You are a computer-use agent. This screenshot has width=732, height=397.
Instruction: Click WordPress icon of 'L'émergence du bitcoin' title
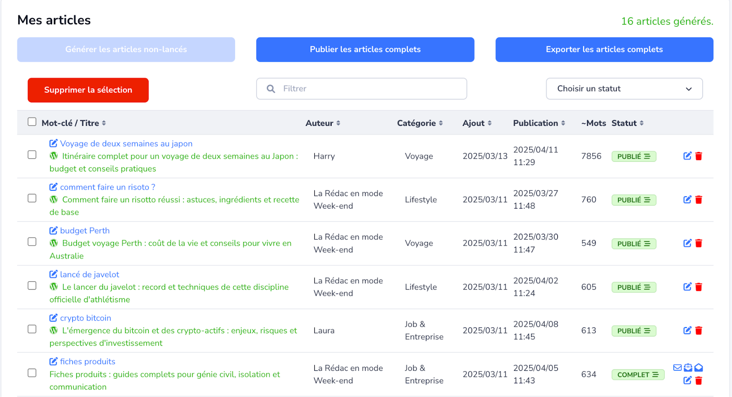coord(54,330)
